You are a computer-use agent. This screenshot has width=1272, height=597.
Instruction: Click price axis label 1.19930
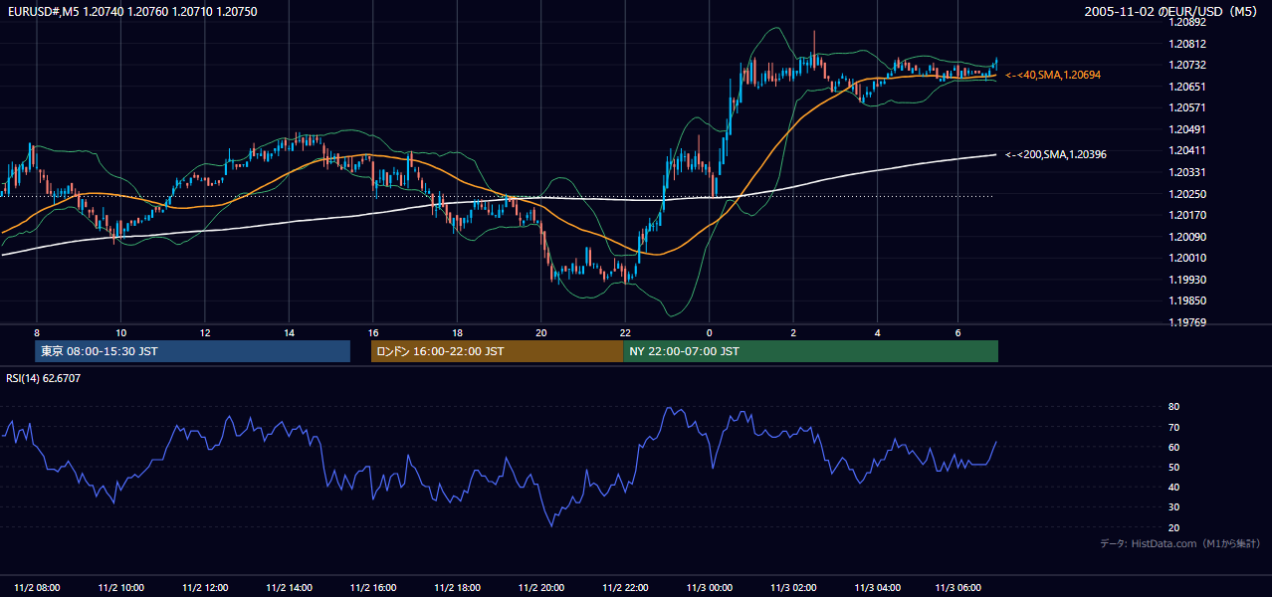click(1187, 280)
